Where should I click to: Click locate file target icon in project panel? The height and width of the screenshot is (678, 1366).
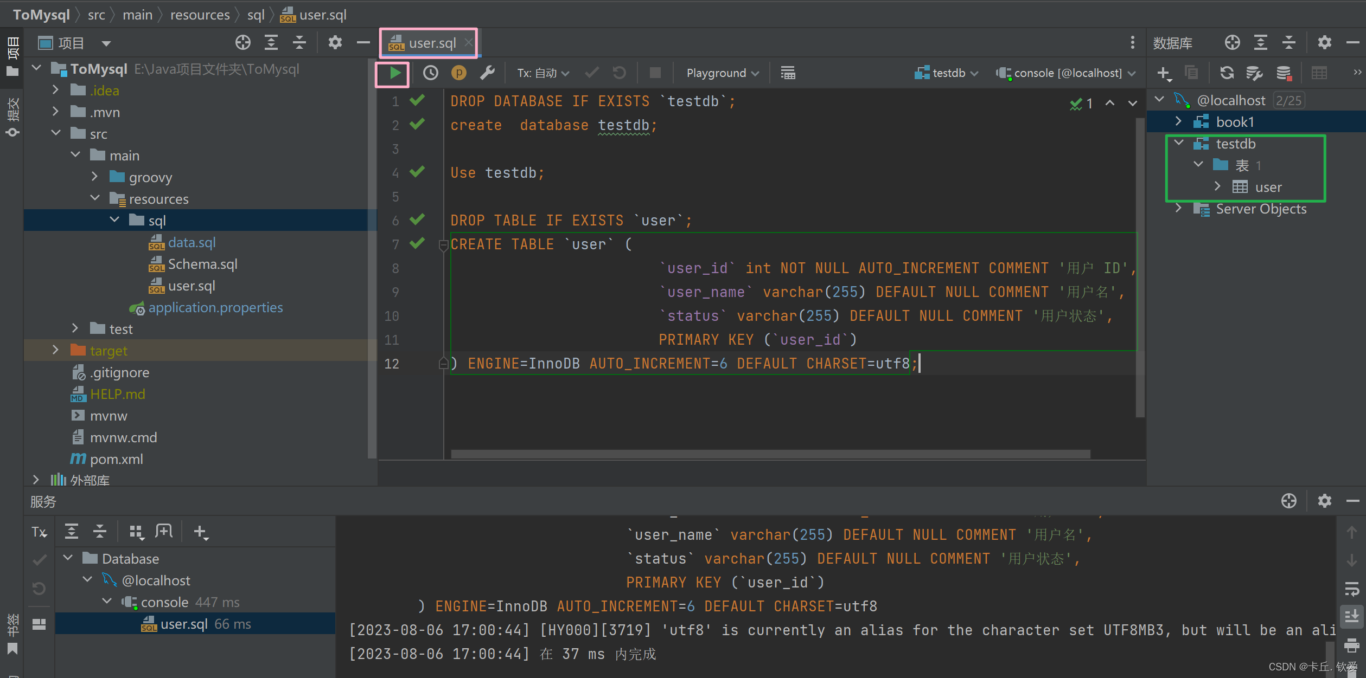(x=242, y=43)
